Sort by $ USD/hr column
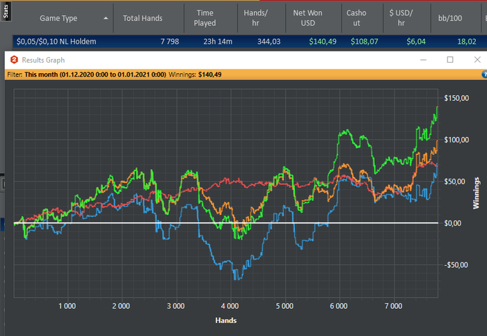The height and width of the screenshot is (336, 487). tap(401, 18)
